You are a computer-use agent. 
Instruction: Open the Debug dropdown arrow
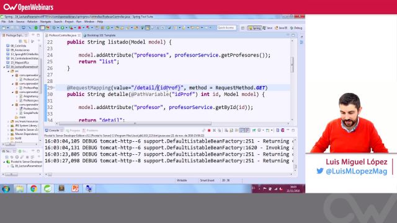[58, 28]
